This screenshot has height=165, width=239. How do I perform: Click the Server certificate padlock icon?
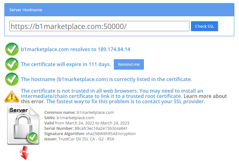pyautogui.click(x=23, y=125)
